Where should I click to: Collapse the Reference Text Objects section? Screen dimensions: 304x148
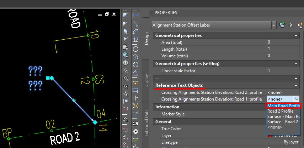296,85
